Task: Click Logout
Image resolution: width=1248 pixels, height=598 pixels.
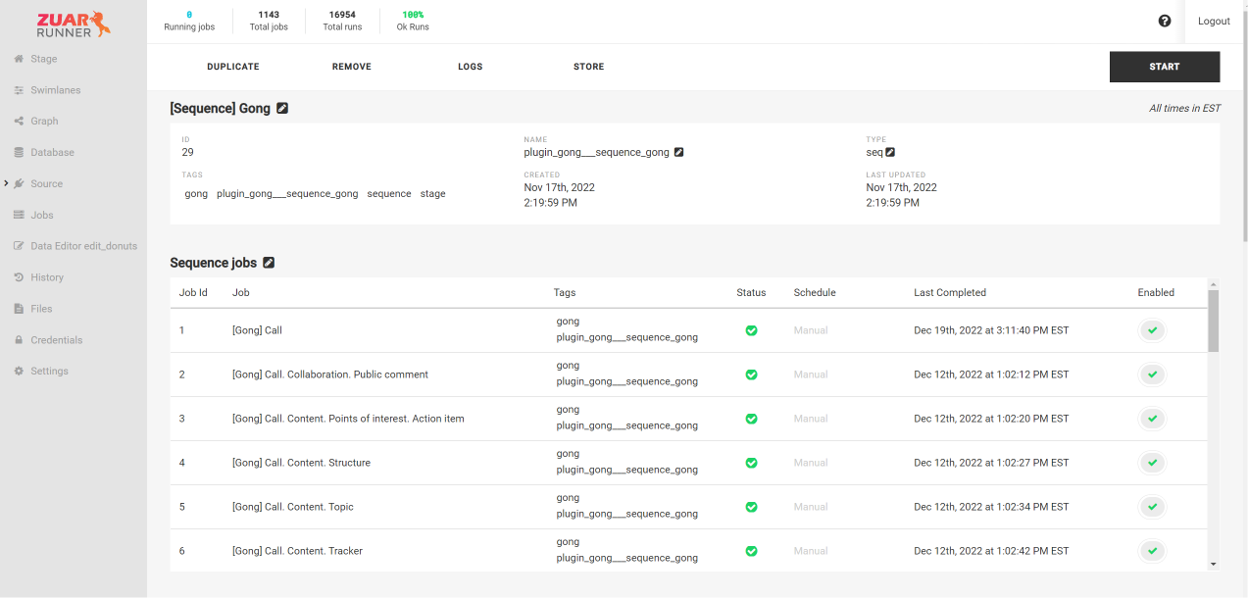Action: tap(1214, 22)
